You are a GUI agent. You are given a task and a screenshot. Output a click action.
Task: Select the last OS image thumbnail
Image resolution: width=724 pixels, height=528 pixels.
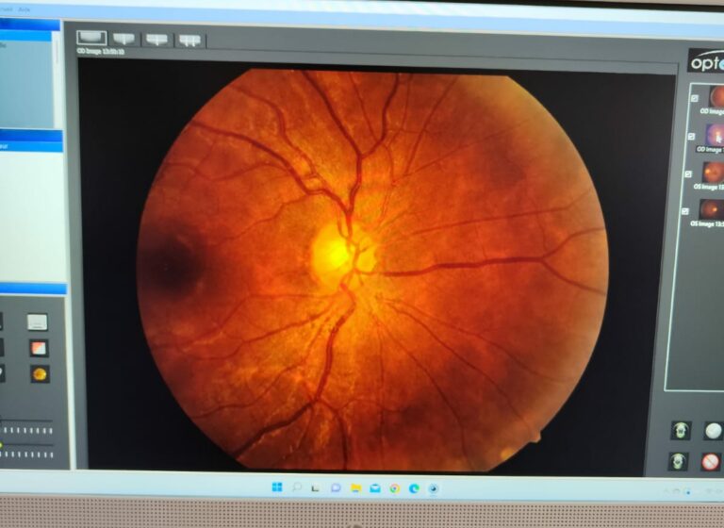(712, 209)
